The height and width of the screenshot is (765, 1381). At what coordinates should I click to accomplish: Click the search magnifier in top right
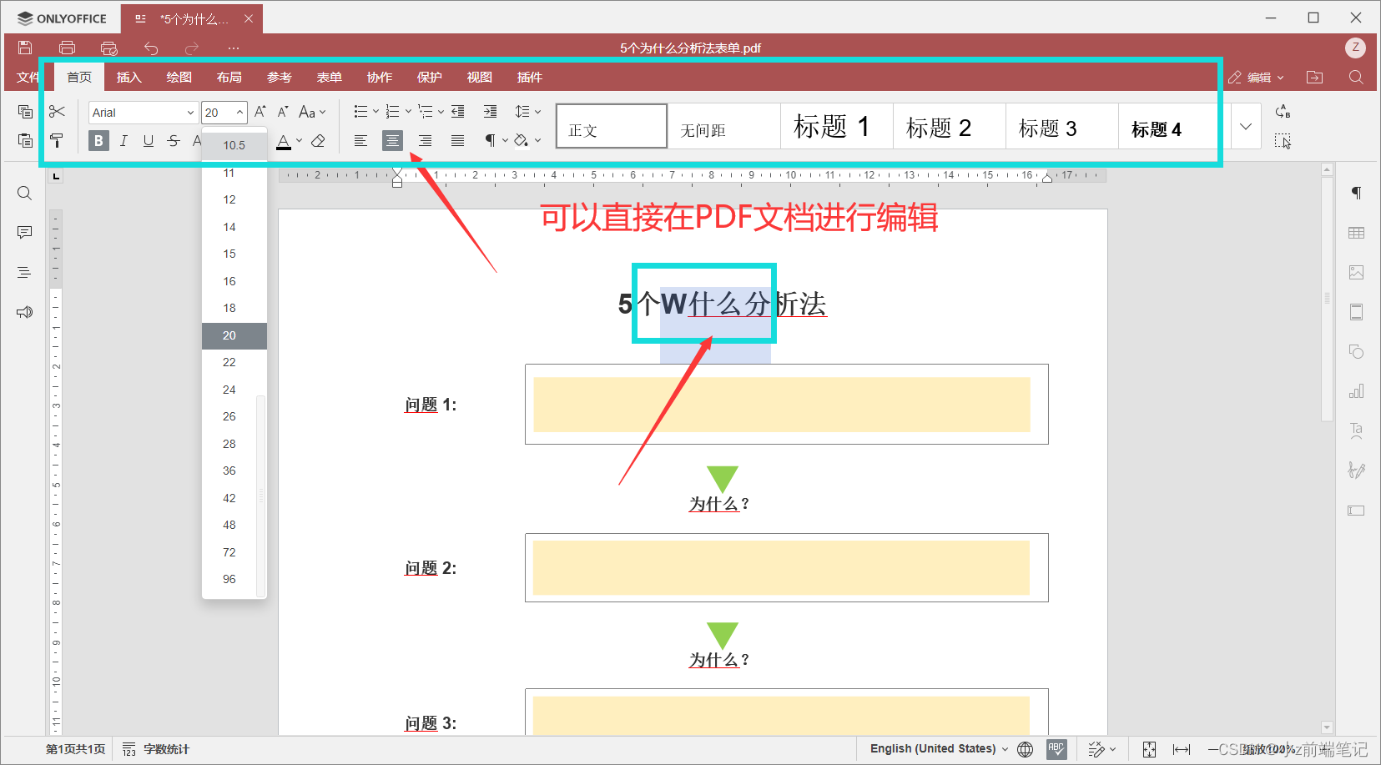tap(1356, 77)
